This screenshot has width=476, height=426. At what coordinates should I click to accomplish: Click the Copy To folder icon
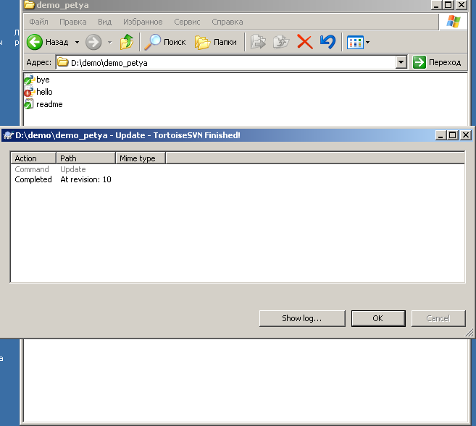coord(281,42)
